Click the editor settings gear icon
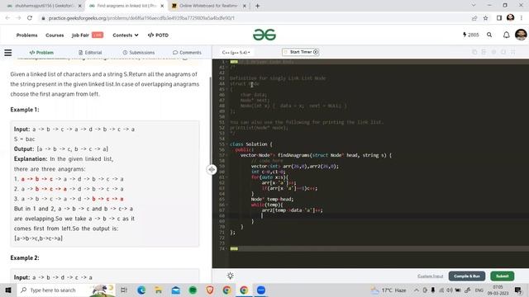Image resolution: width=529 pixels, height=297 pixels. [x=493, y=52]
